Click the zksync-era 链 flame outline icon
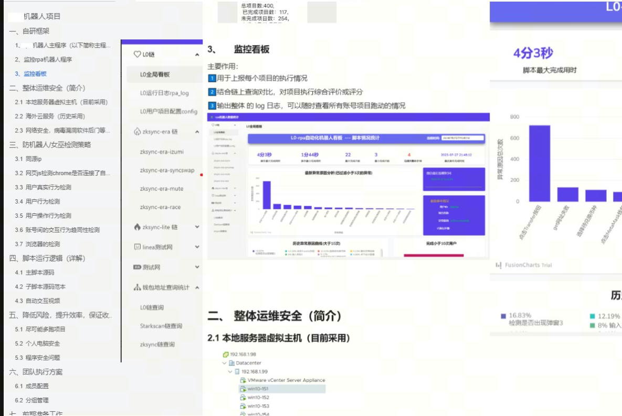Image resolution: width=622 pixels, height=416 pixels. tap(138, 132)
